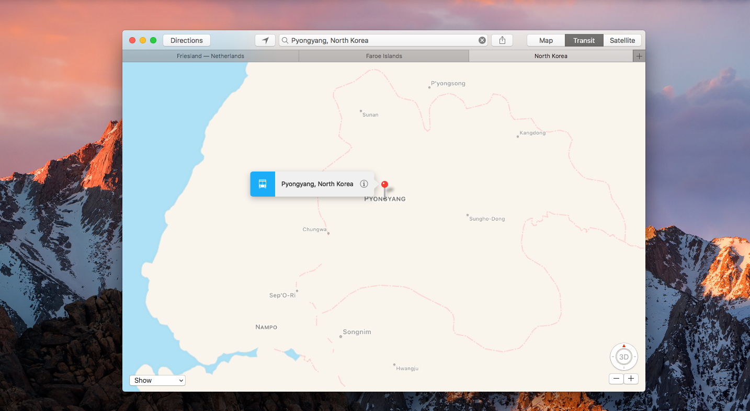Clear the search field text

482,40
